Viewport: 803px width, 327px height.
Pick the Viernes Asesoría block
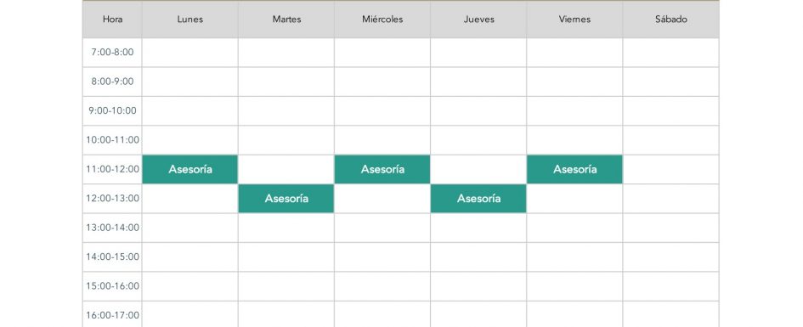(574, 169)
